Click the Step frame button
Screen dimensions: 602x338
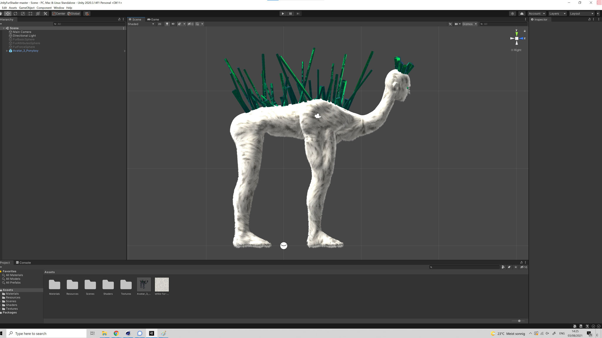click(x=298, y=13)
